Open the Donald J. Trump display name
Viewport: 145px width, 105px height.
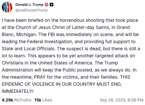point(29,5)
